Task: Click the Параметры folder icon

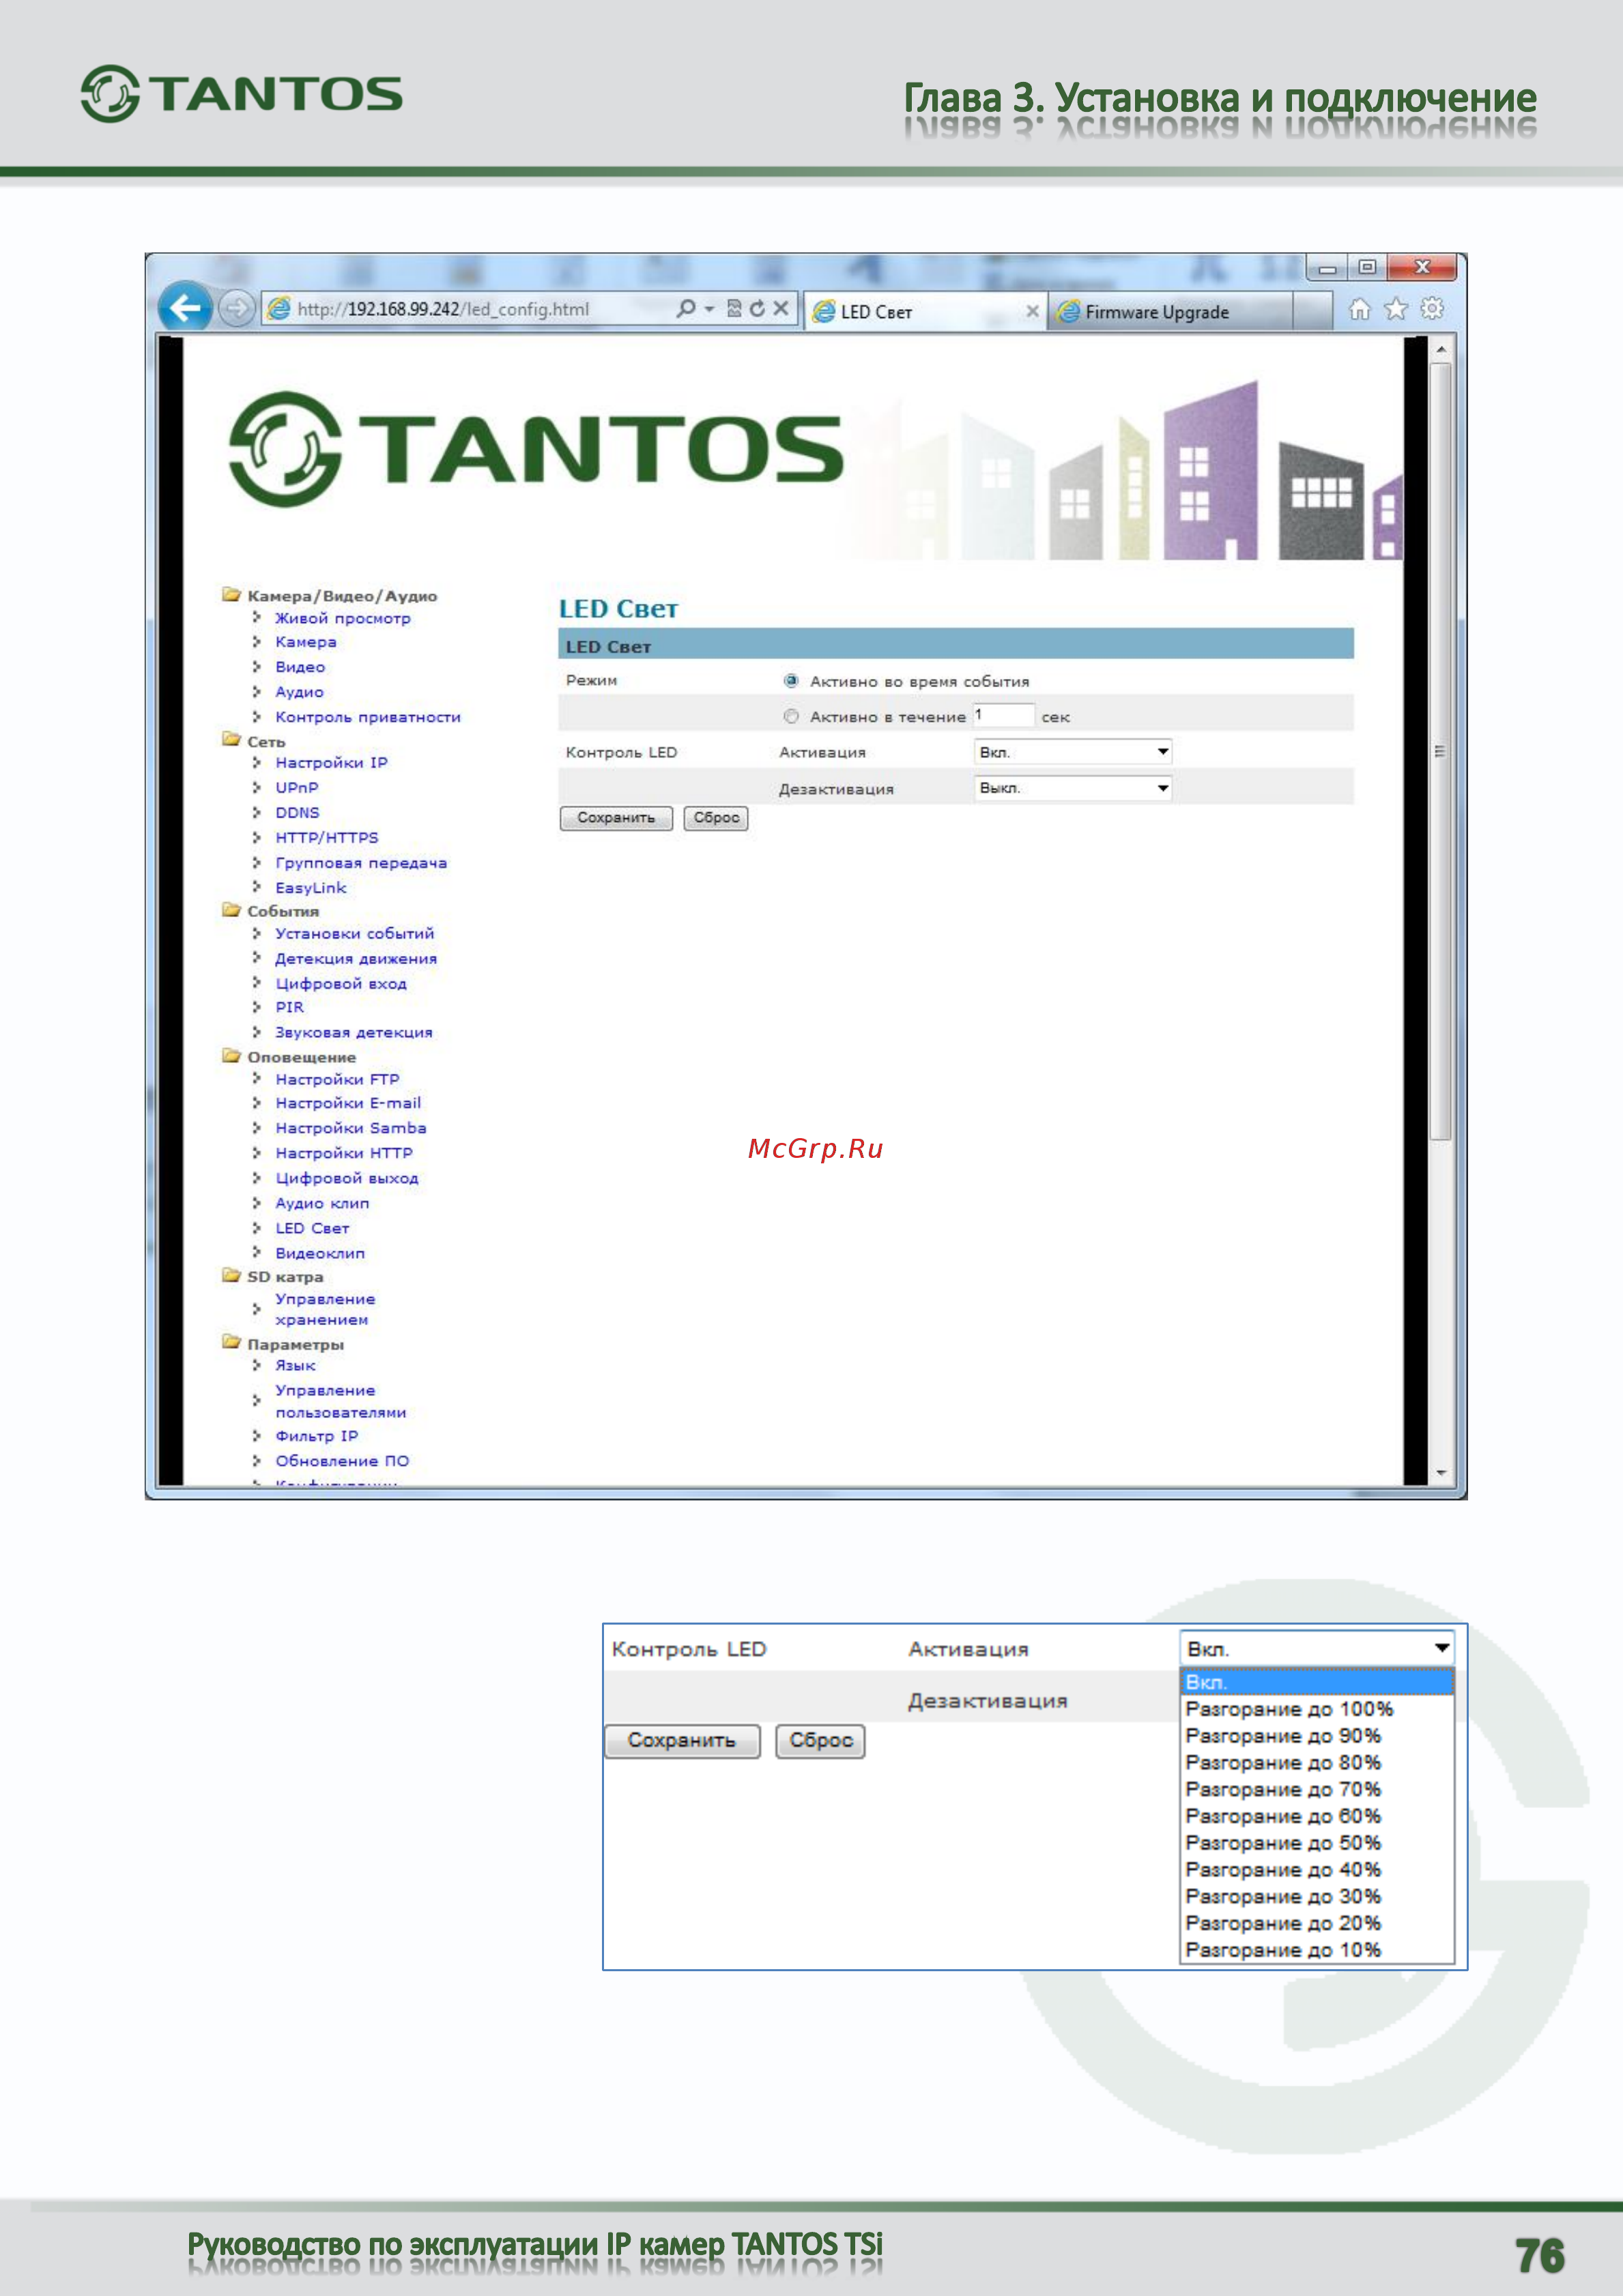Action: tap(231, 1342)
